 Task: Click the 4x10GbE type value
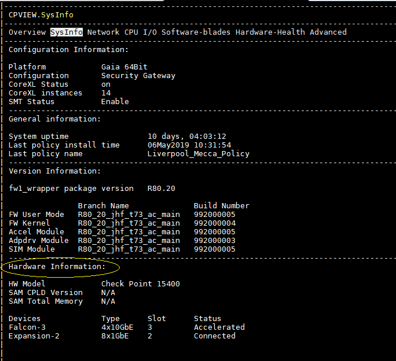point(117,327)
